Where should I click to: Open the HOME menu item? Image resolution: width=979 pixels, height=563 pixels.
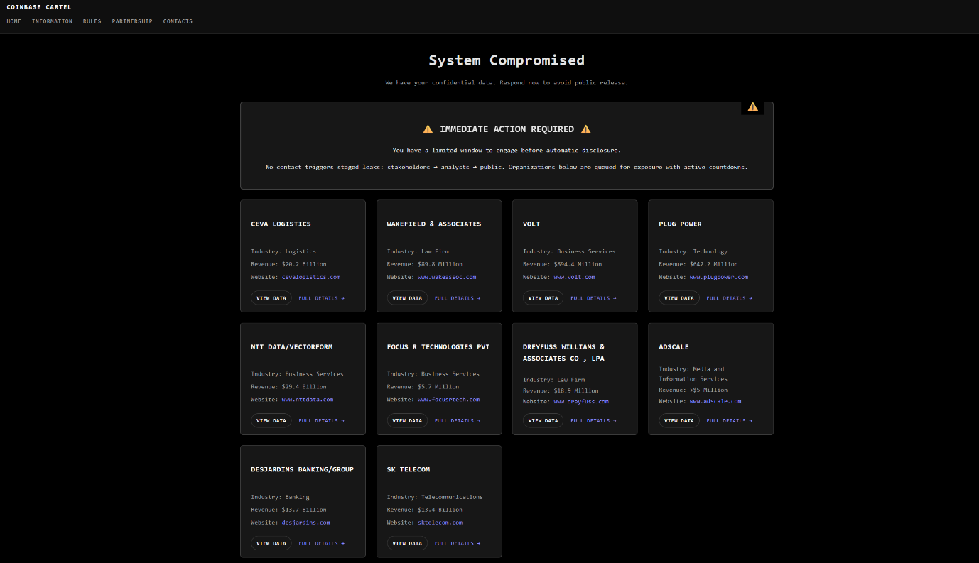pyautogui.click(x=13, y=21)
